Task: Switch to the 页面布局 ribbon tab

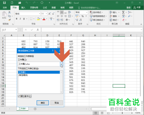Action: pos(34,7)
